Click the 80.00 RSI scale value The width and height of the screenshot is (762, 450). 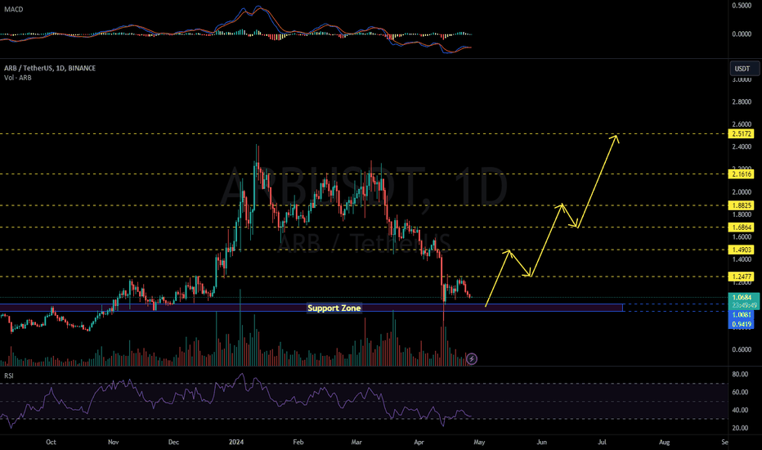[740, 374]
